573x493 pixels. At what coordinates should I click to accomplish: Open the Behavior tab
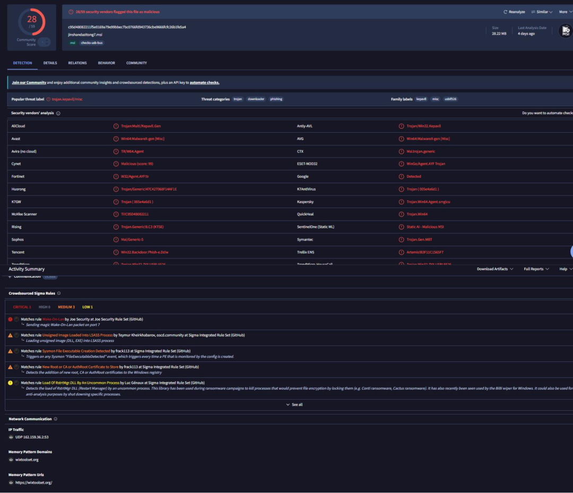pos(106,63)
